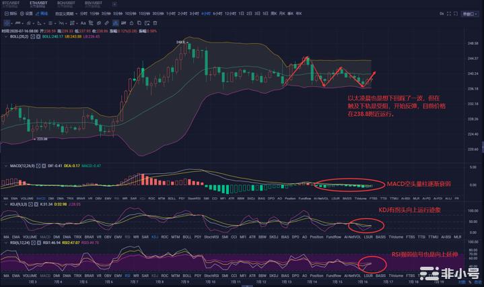Open the 单窗口 window layout dropdown
484x287 pixels.
[470, 14]
